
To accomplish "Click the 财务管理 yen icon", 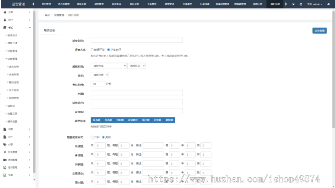I will click(x=5, y=152).
